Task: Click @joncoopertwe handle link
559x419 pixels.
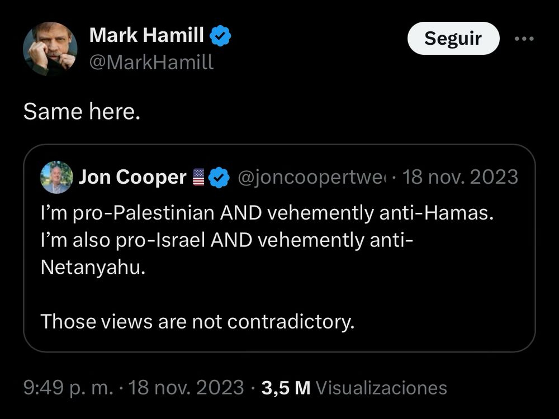Action: (306, 177)
